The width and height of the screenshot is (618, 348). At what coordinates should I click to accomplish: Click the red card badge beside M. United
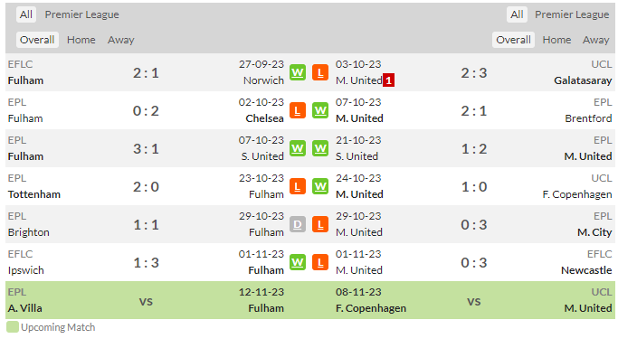388,80
